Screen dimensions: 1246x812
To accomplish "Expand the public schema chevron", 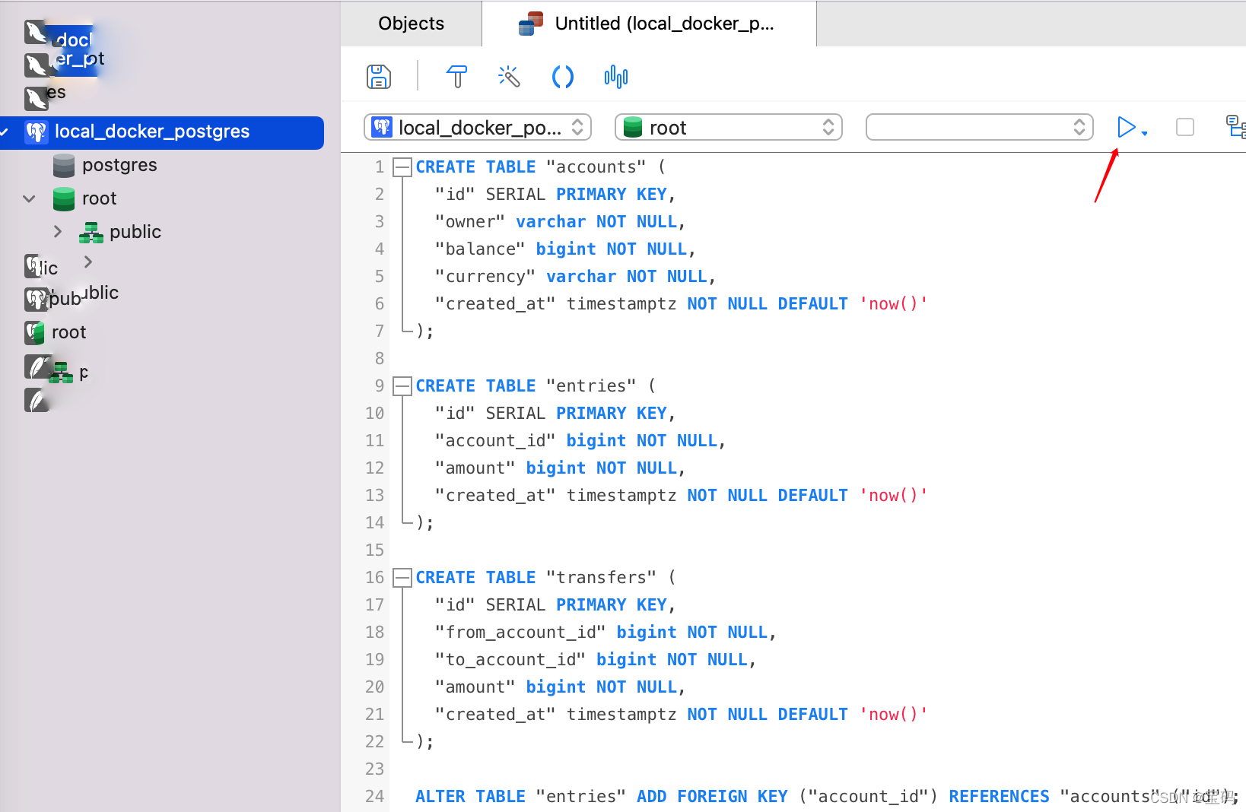I will coord(58,231).
